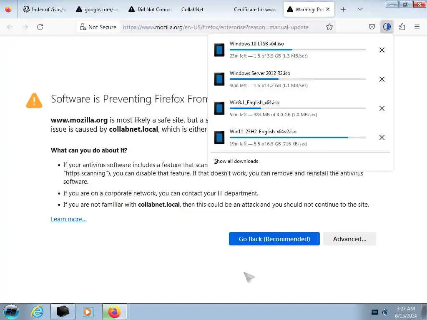Click file icon of Windows 10 LTSB x64.iso
This screenshot has width=427, height=320.
point(219,50)
